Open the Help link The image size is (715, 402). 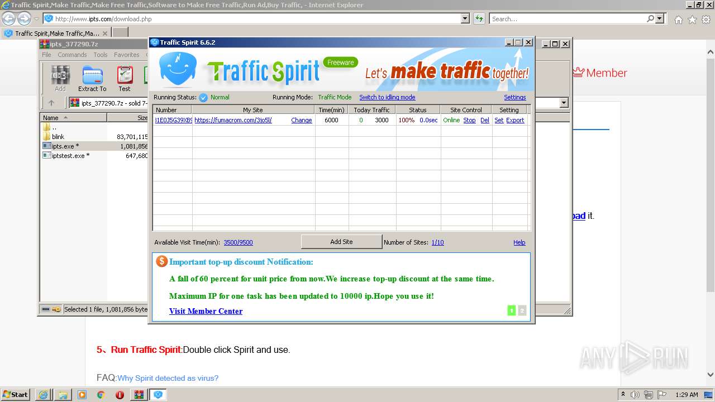click(x=519, y=242)
